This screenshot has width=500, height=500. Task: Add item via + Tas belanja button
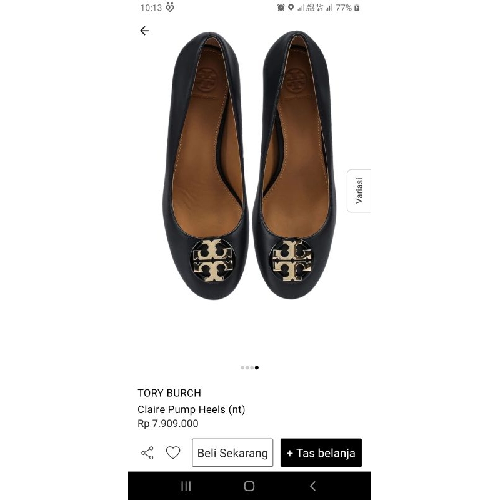pyautogui.click(x=321, y=452)
